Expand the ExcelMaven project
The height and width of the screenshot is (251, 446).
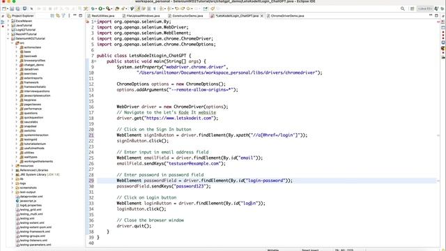point(8,21)
